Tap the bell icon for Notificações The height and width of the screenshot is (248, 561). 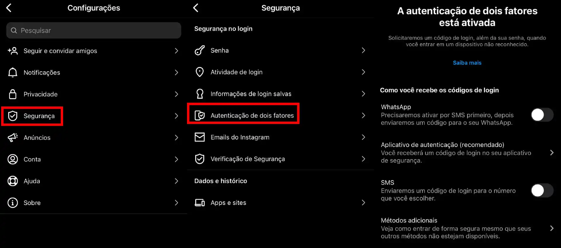pyautogui.click(x=13, y=72)
